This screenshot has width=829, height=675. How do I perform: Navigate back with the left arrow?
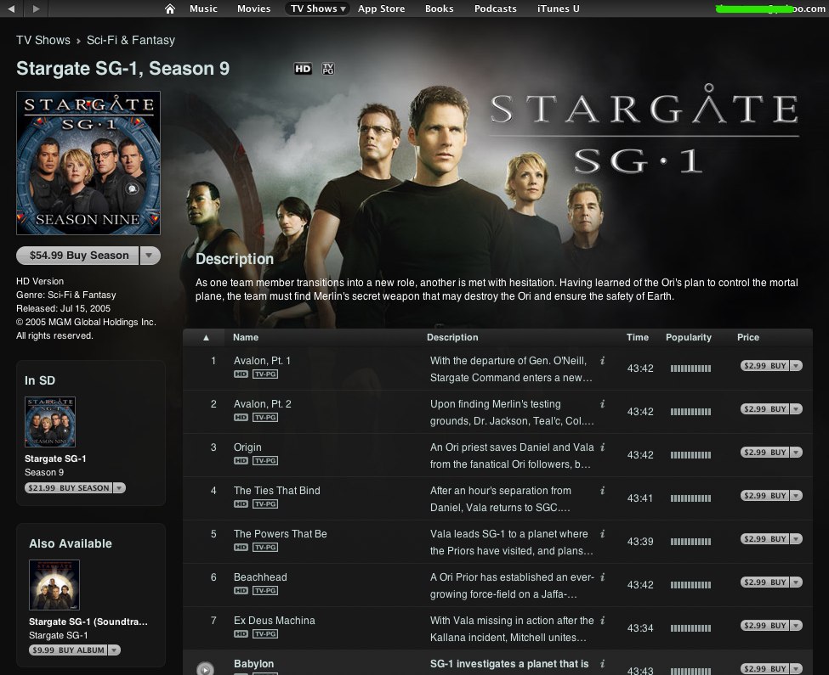tap(11, 8)
